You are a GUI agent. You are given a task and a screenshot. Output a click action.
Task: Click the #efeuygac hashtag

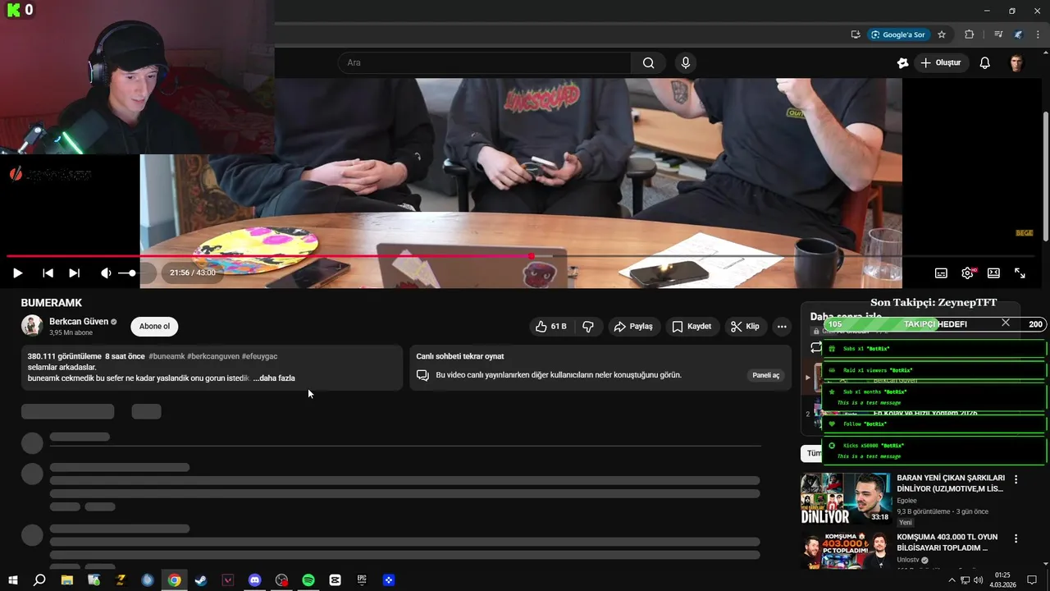click(260, 357)
